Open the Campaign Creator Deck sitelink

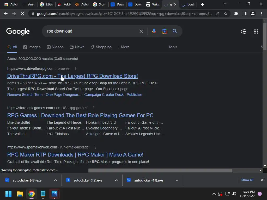click(104, 95)
